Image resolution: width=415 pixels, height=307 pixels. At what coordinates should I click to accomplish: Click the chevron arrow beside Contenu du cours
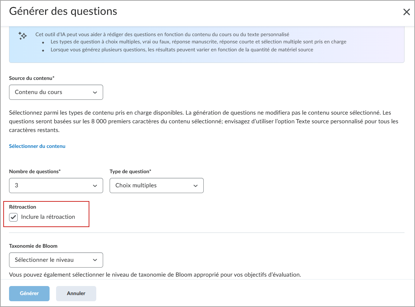95,93
